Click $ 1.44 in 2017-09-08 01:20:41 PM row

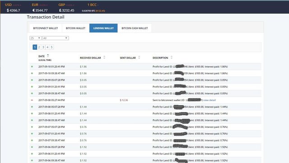[83, 113]
